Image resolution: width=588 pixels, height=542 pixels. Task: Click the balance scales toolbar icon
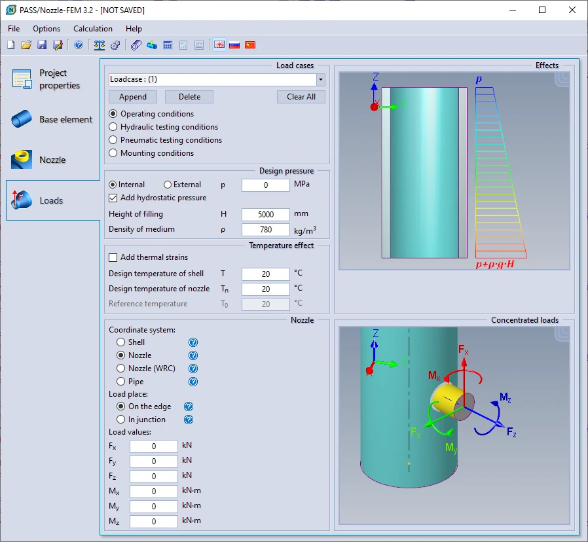click(100, 45)
